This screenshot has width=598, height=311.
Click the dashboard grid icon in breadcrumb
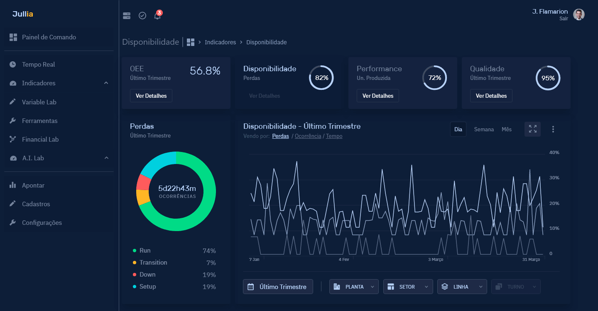(x=191, y=42)
